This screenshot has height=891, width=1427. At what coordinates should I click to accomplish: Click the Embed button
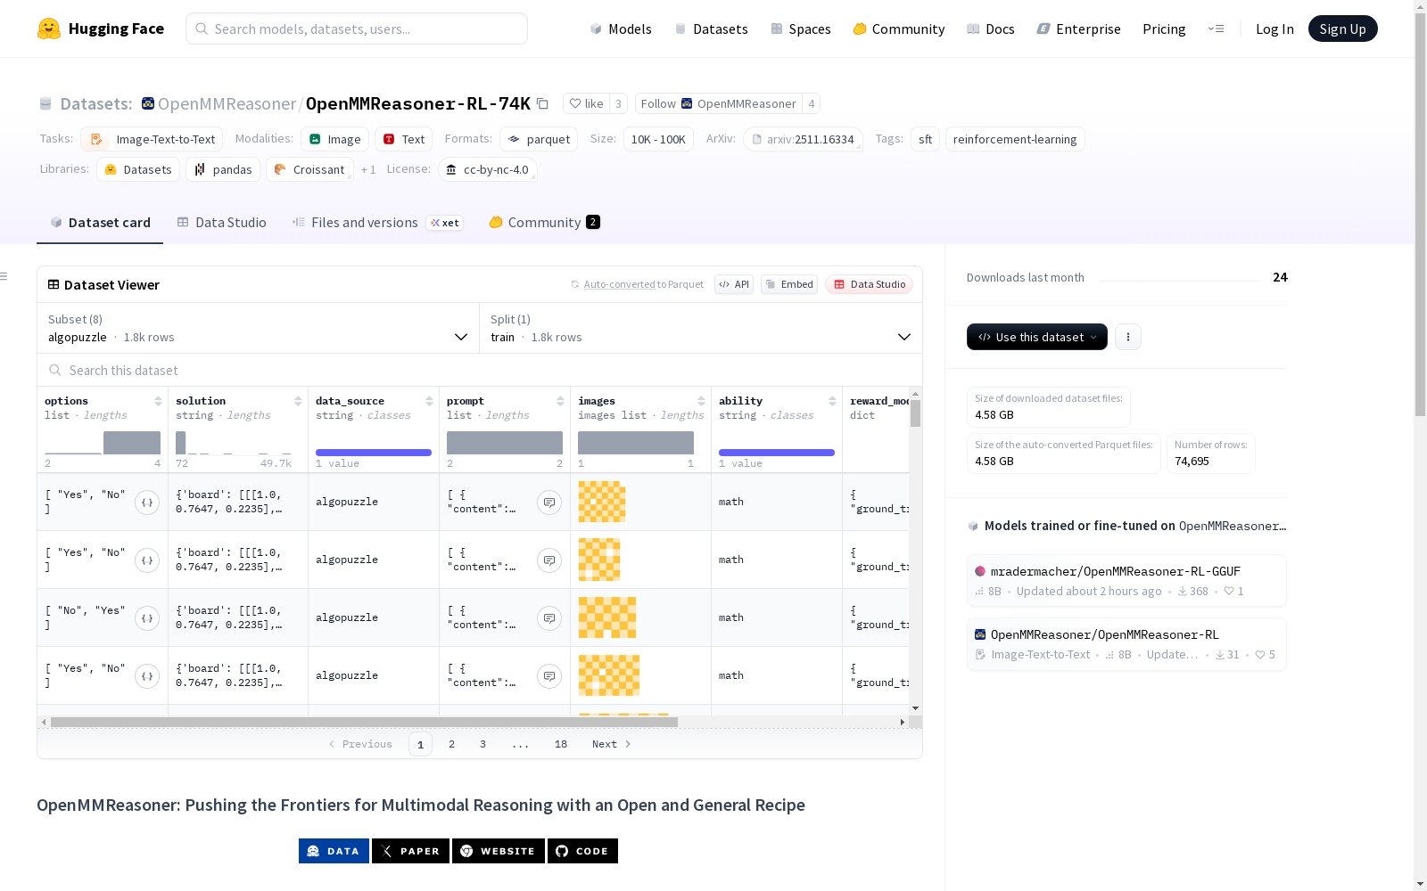789,284
